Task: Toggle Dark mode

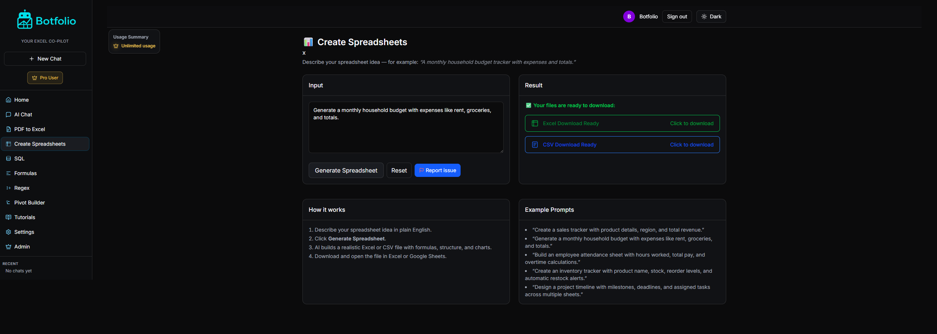Action: 711,16
